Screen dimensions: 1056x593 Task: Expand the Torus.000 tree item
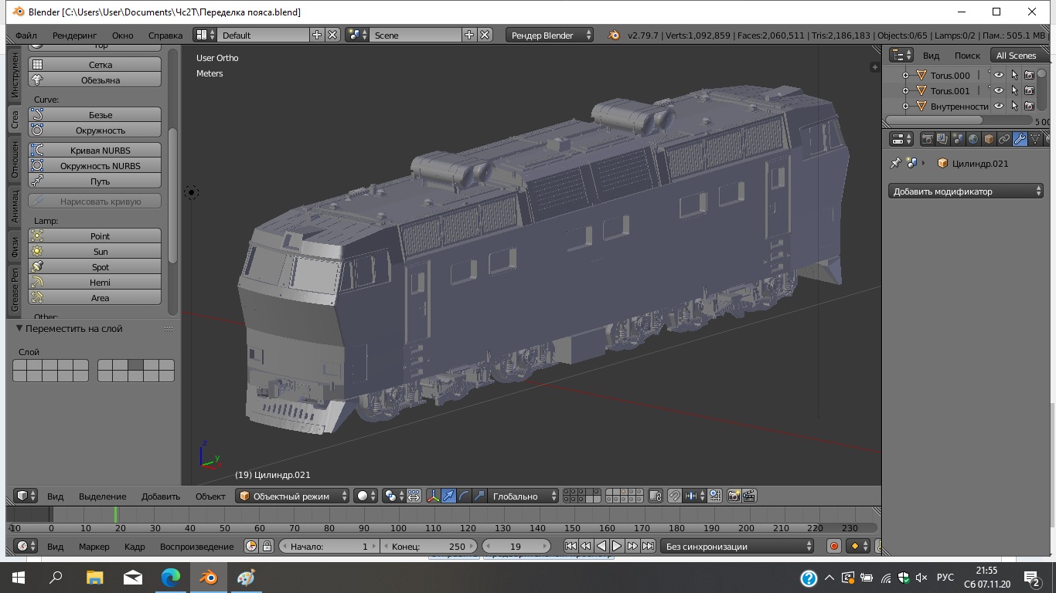tap(905, 75)
